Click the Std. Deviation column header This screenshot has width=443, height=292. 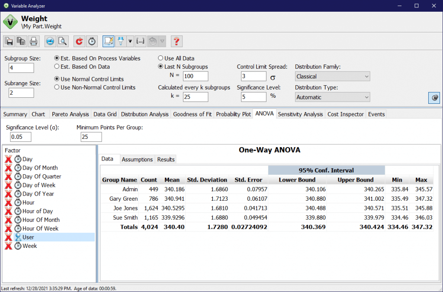pos(207,180)
